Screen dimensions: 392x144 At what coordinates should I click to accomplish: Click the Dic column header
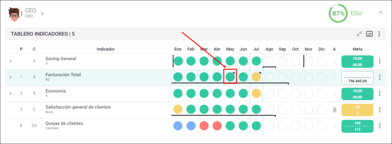pos(322,49)
